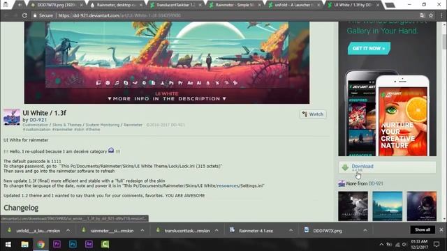Expand options arrow for unfold rmskin download
This screenshot has width=447, height=251.
coord(68,231)
